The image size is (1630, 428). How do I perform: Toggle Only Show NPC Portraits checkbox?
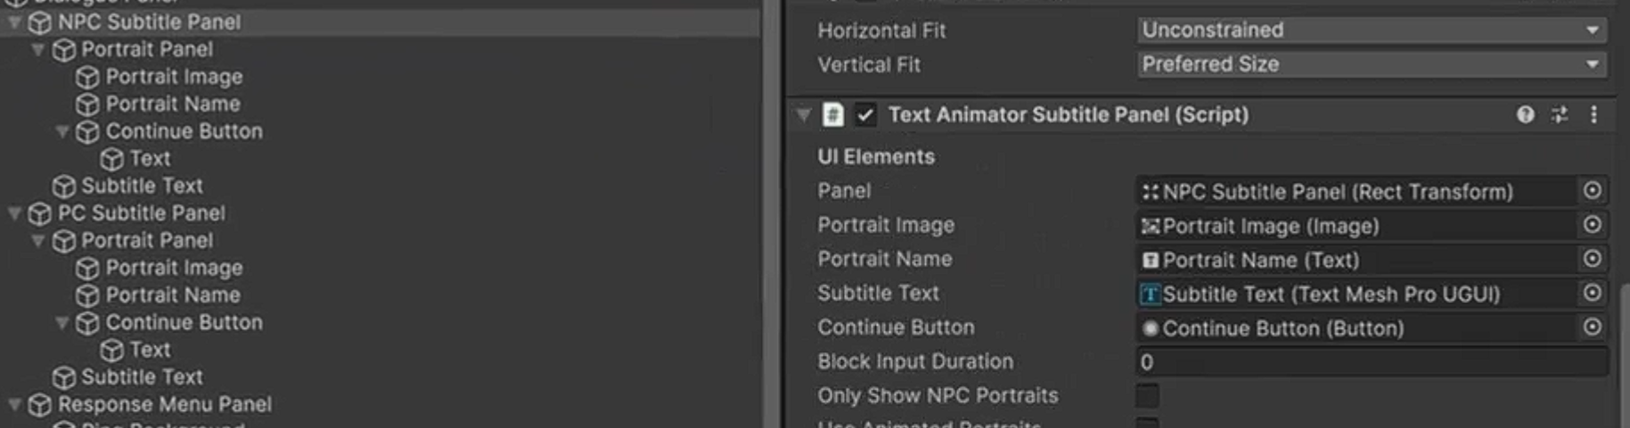[x=1148, y=396]
